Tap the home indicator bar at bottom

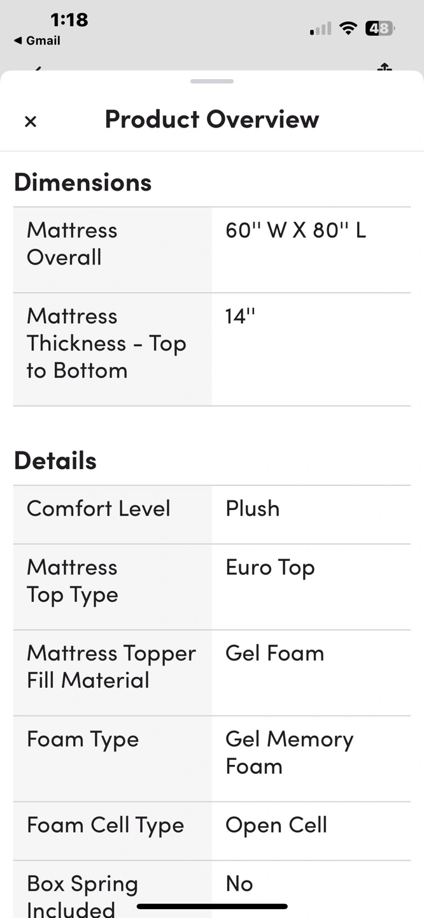212,906
